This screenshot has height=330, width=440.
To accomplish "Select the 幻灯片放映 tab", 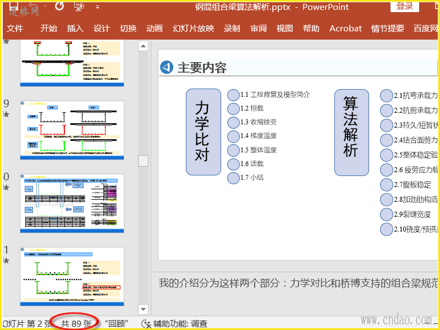I will click(x=194, y=29).
